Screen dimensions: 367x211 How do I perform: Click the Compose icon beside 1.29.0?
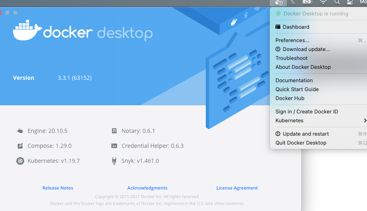[x=20, y=146]
